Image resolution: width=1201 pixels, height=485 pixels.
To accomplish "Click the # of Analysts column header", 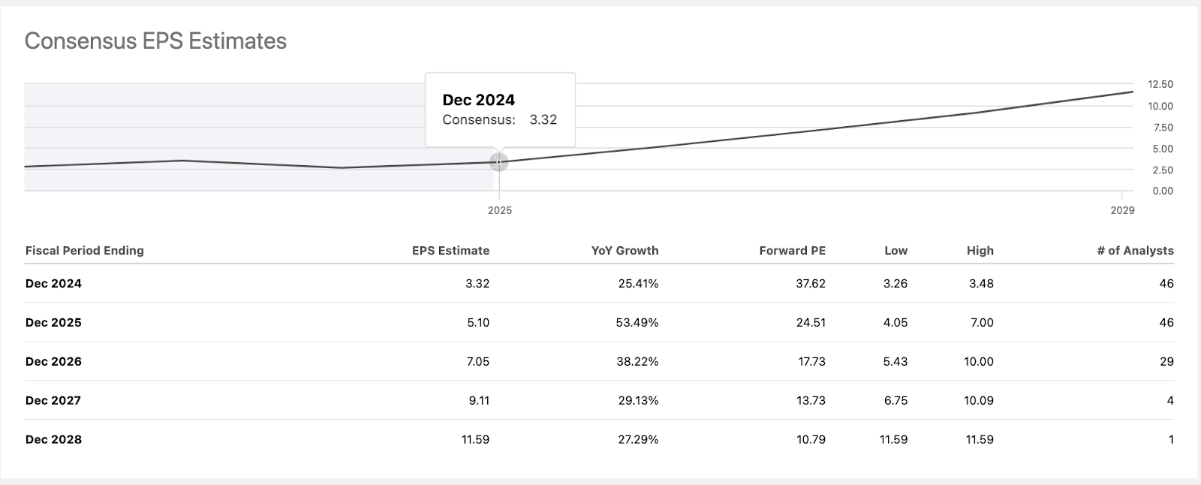I will [x=1135, y=251].
